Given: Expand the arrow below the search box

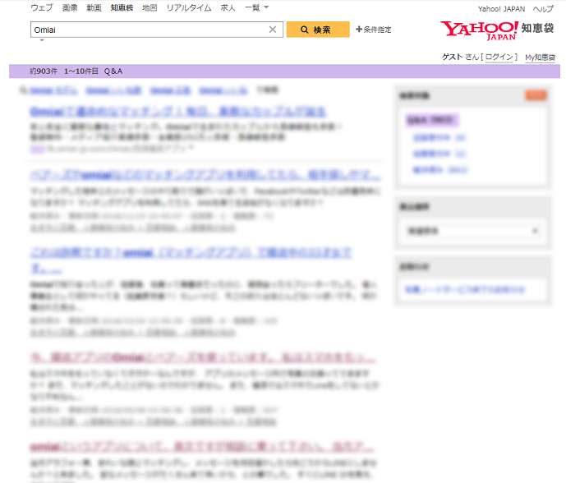Looking at the screenshot, I should 42,40.
